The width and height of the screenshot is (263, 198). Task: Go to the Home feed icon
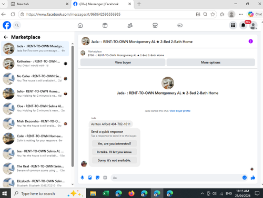[x=80, y=26]
